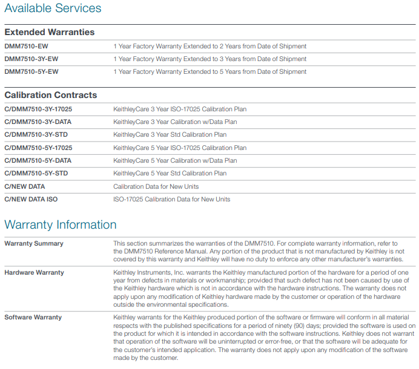Click the DMM7510-EW part number
The width and height of the screenshot is (419, 369).
[x=26, y=46]
